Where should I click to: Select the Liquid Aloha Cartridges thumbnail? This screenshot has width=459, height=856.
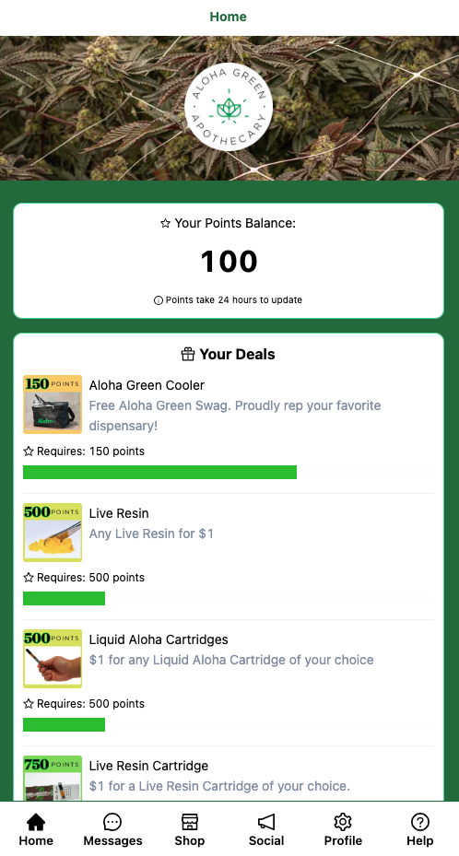click(53, 659)
